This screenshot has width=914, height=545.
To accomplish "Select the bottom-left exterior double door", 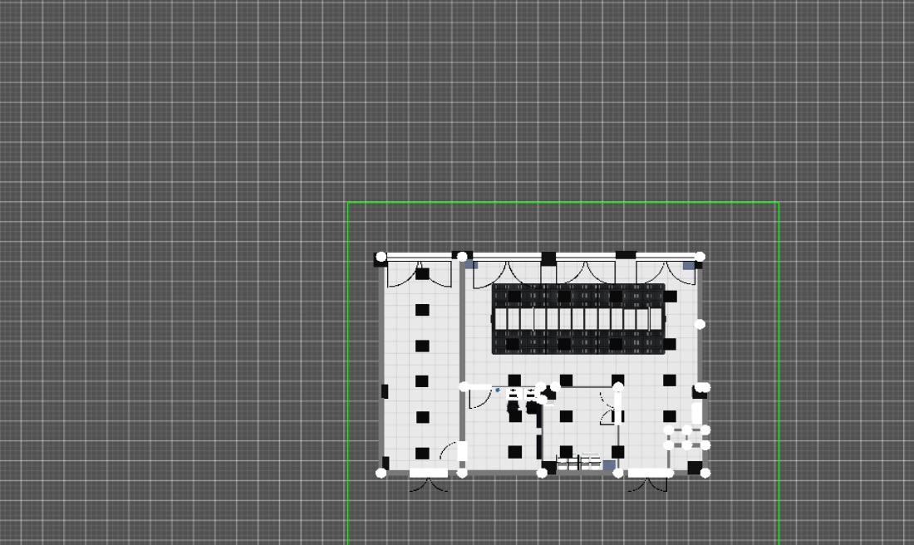I will pyautogui.click(x=429, y=483).
